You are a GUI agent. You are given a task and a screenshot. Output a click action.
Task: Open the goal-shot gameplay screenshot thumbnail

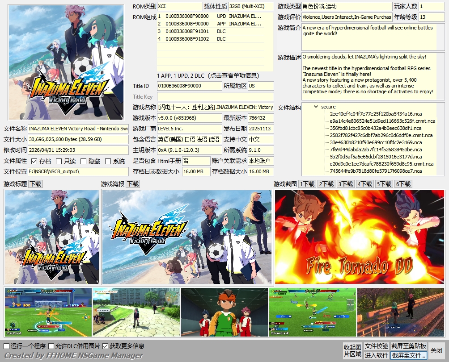click(x=48, y=312)
